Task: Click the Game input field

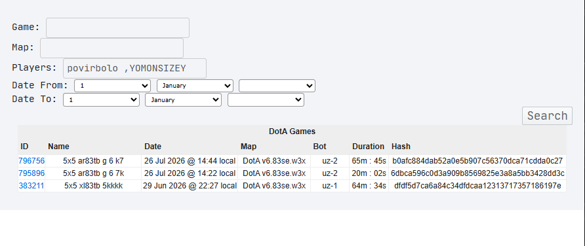Action: pyautogui.click(x=117, y=27)
